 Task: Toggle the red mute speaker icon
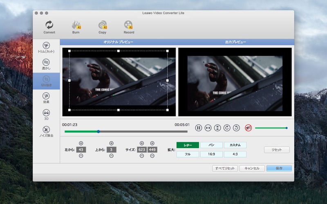click(x=248, y=128)
